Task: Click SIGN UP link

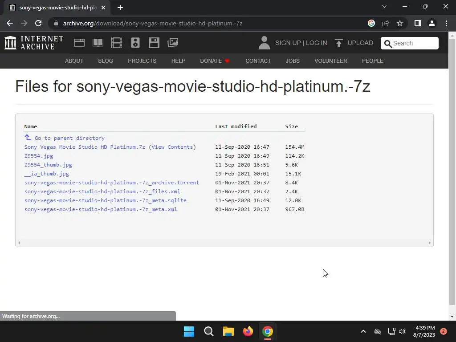Action: click(288, 43)
